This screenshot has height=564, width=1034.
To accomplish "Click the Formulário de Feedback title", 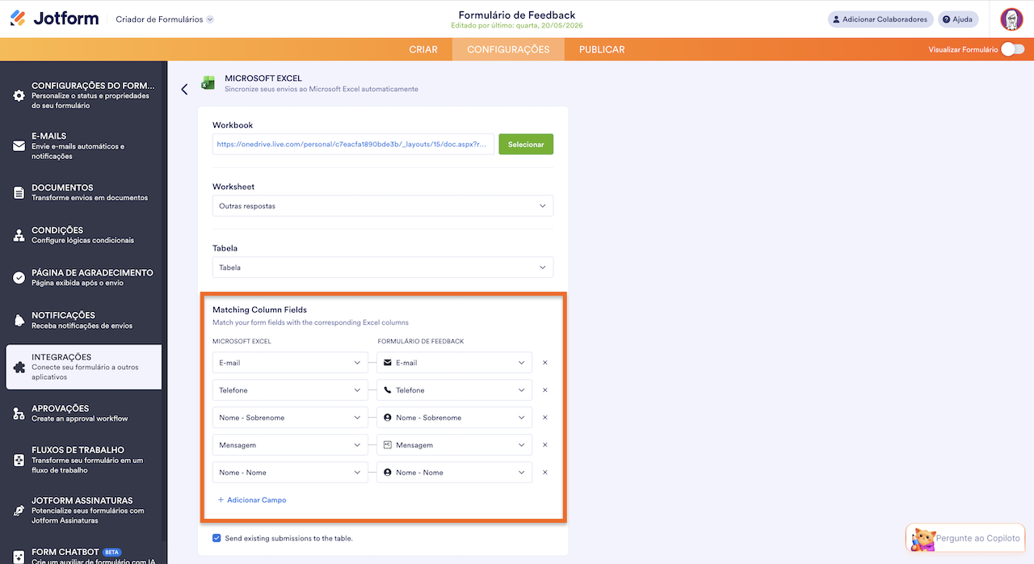I will pos(517,15).
